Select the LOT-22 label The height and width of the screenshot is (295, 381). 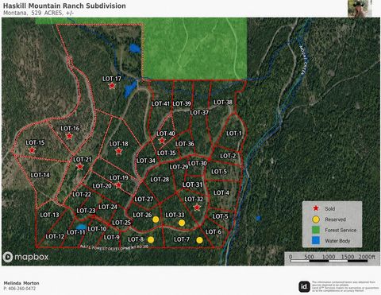click(82, 194)
